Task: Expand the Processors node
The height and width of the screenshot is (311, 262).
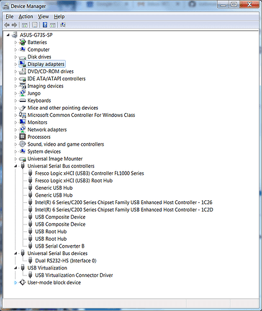Action: pos(16,137)
